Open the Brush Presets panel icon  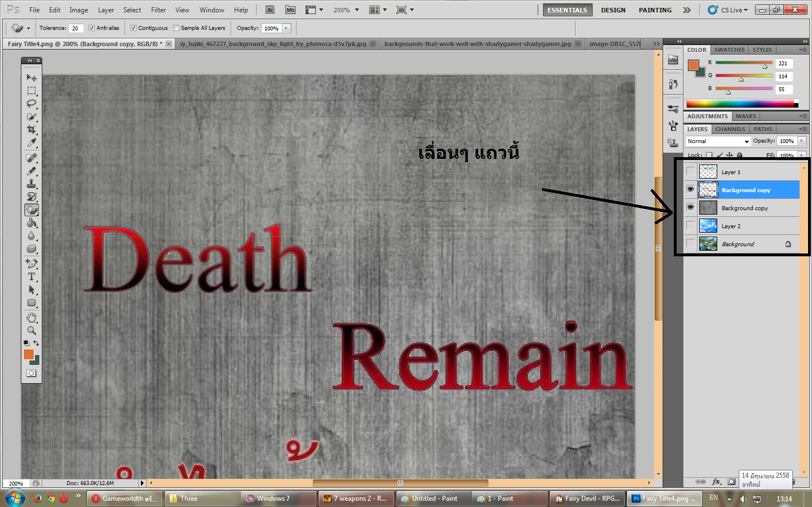click(x=673, y=109)
